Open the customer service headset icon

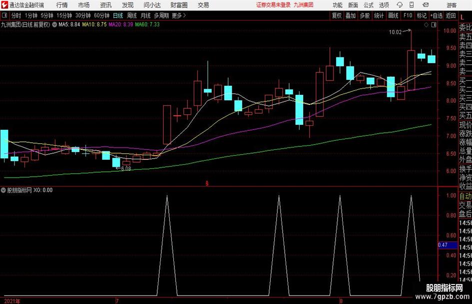click(x=400, y=5)
